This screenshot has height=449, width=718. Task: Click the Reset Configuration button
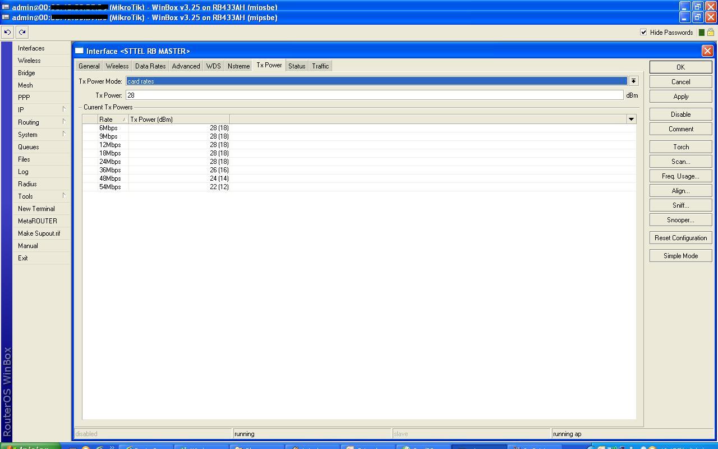[x=680, y=237]
